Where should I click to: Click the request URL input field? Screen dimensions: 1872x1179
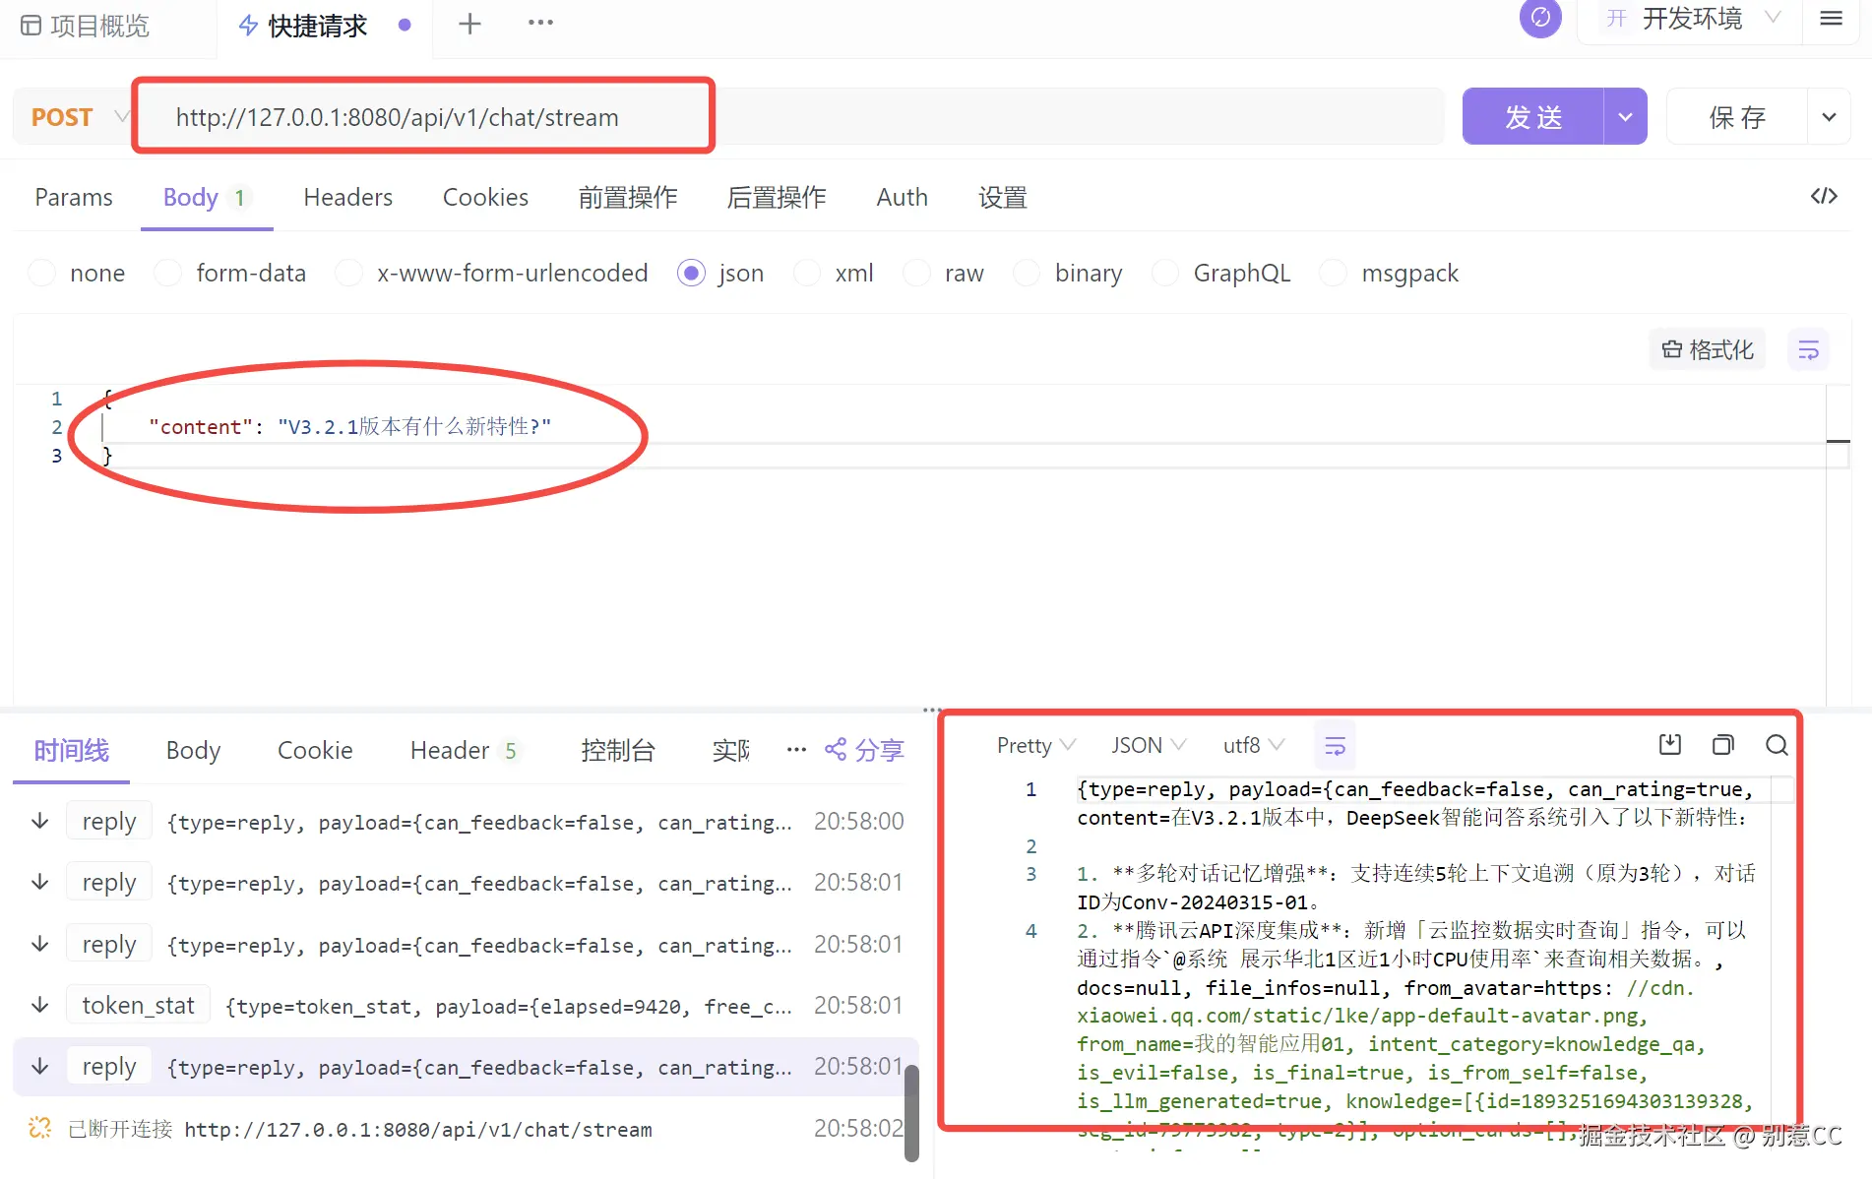(x=788, y=117)
